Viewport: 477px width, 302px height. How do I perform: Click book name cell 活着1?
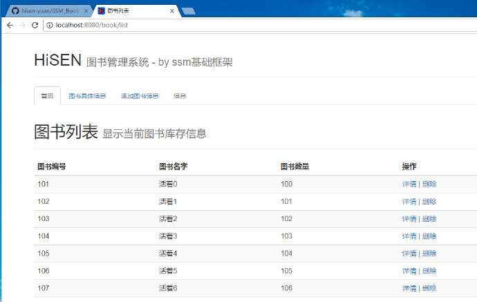point(168,201)
